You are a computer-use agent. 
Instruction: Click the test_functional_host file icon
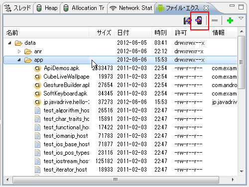pos(37,127)
